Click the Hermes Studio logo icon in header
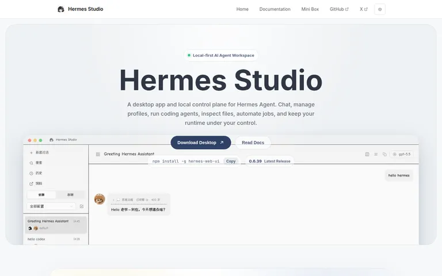Viewport: 442px width, 276px height. (60, 9)
